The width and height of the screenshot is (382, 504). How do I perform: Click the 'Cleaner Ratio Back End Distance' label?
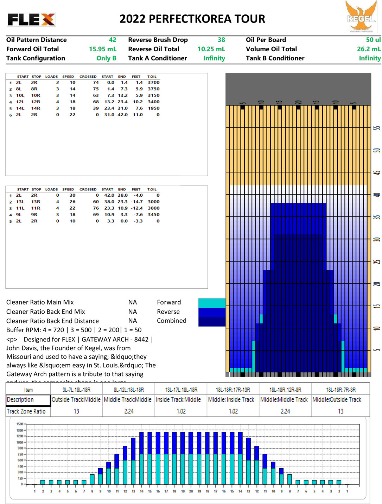[52, 321]
